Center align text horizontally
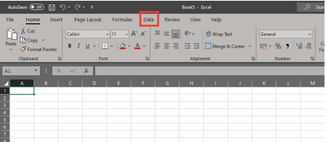Image resolution: width=326 pixels, height=142 pixels. point(166,46)
